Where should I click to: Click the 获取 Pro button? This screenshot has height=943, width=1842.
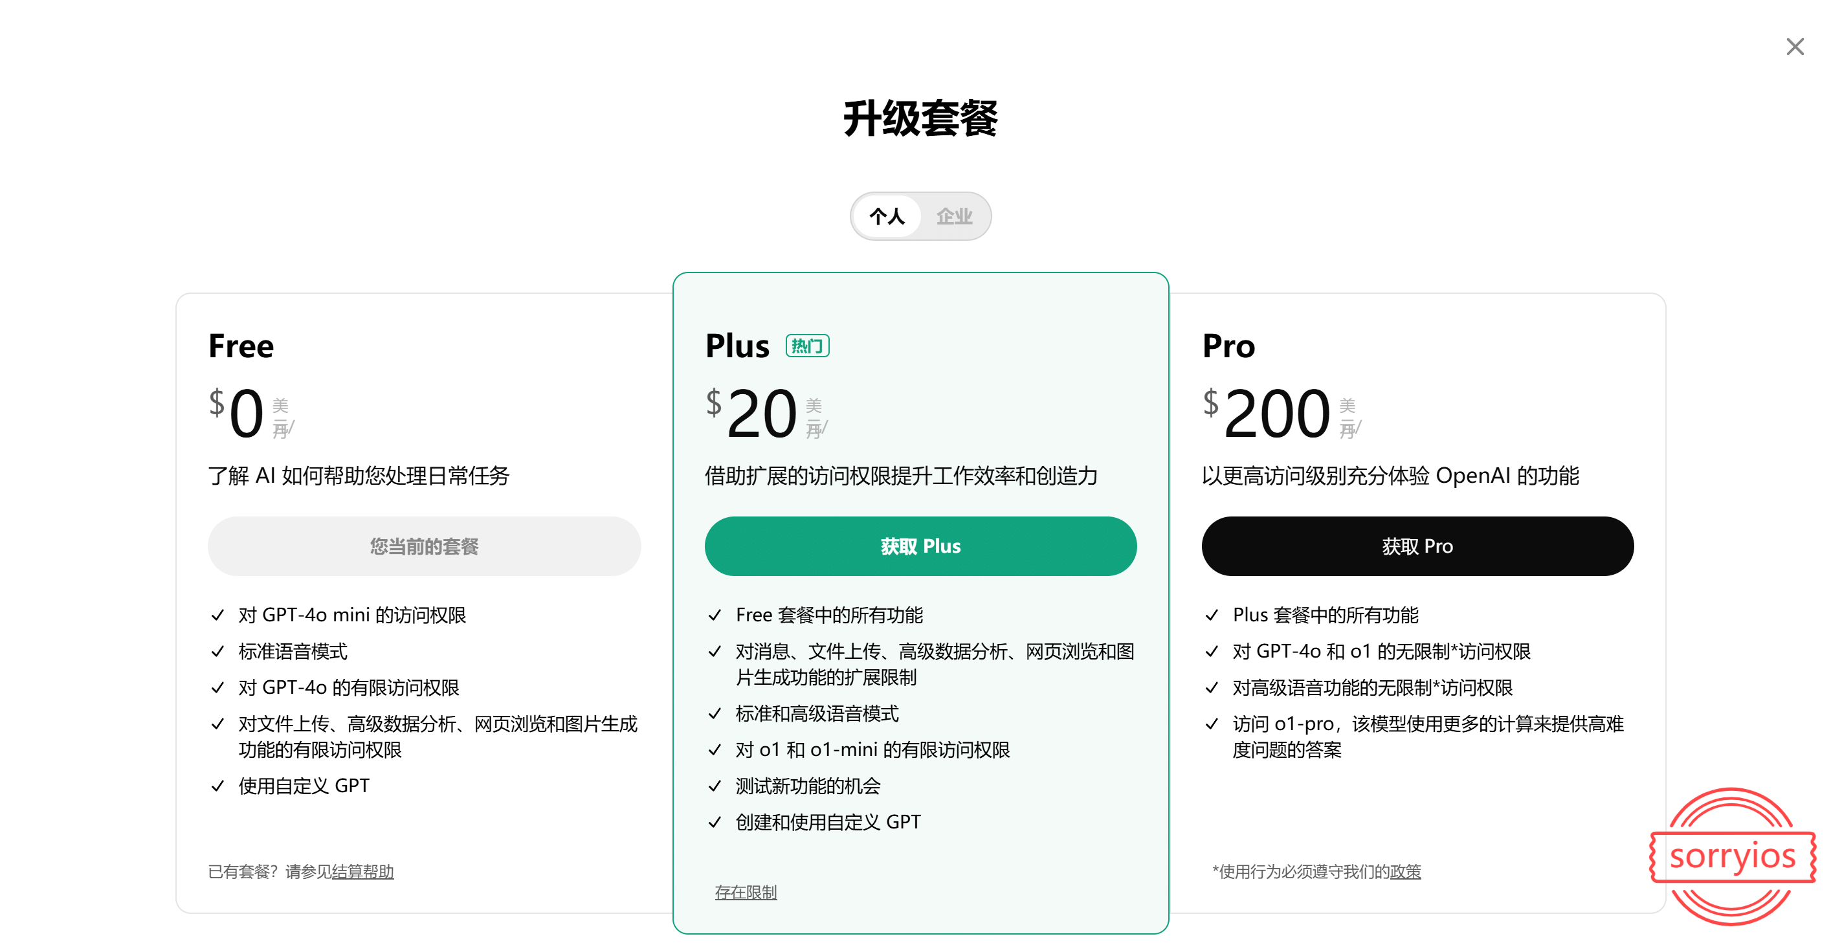pyautogui.click(x=1417, y=546)
